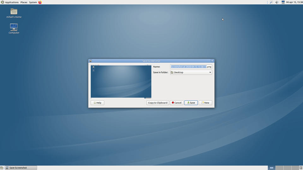Click the New screenshot button
Image resolution: width=303 pixels, height=170 pixels.
pyautogui.click(x=205, y=103)
